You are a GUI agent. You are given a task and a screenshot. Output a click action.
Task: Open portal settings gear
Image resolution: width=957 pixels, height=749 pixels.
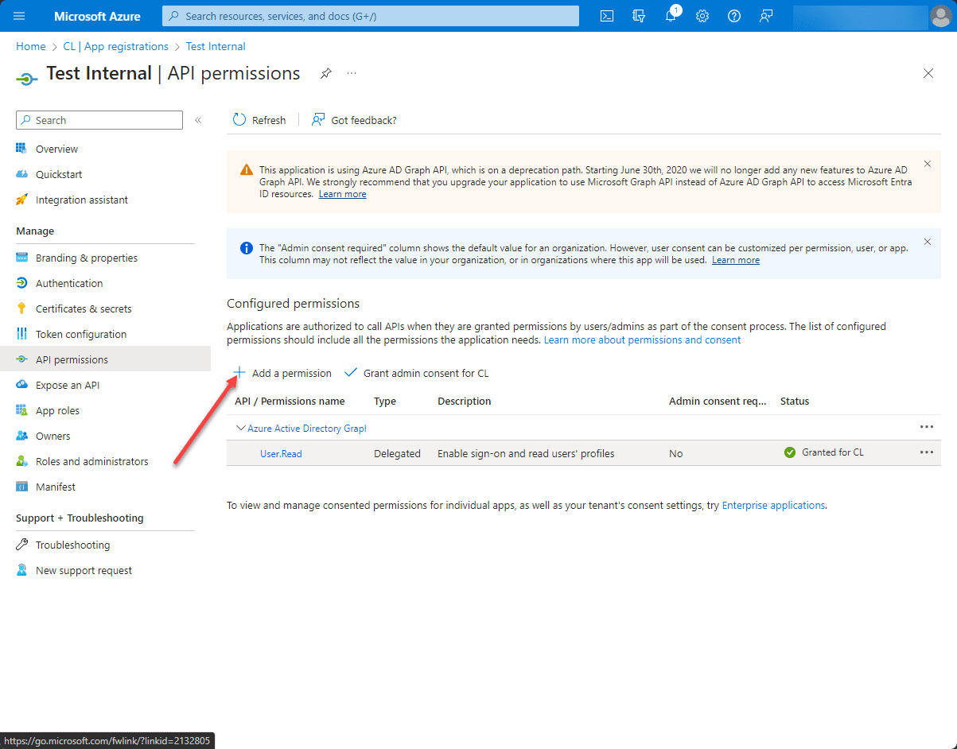(702, 16)
